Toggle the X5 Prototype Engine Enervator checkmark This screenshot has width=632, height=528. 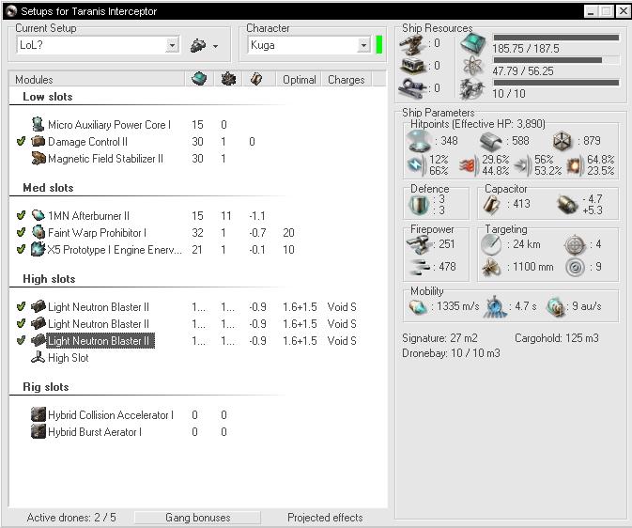(x=22, y=249)
